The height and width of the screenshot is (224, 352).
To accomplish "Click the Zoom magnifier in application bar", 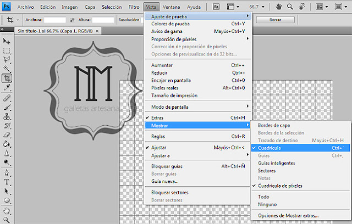I will (x=290, y=7).
